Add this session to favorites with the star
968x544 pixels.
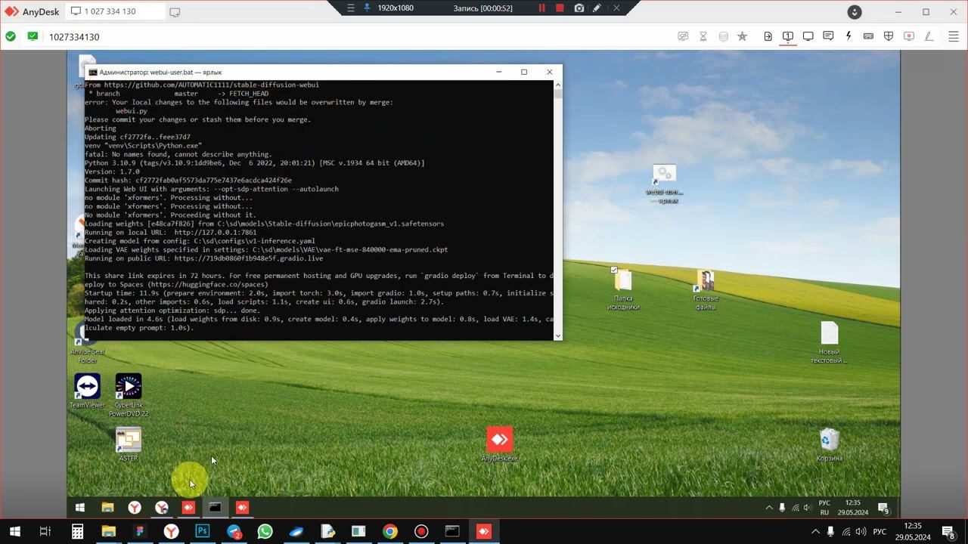click(742, 36)
